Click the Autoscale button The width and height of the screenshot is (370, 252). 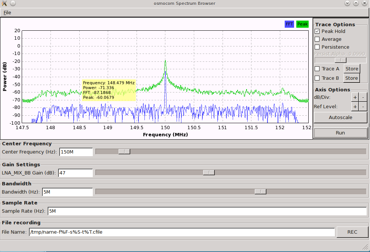point(340,118)
